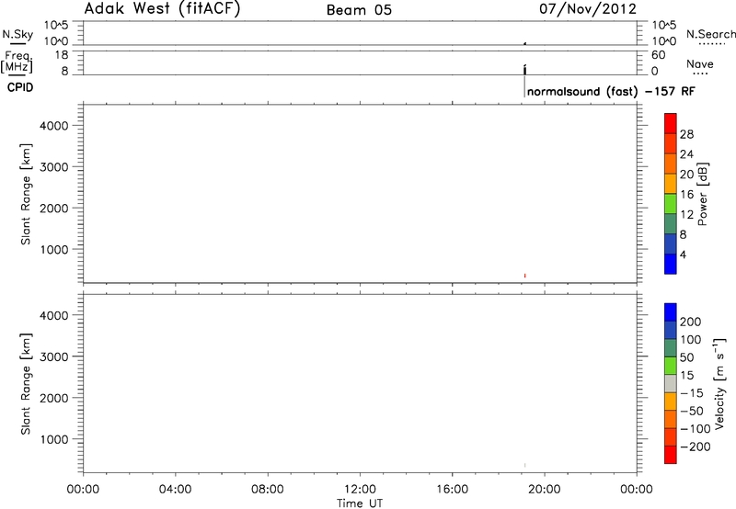Select the red Velocity segment below -200

pos(671,455)
